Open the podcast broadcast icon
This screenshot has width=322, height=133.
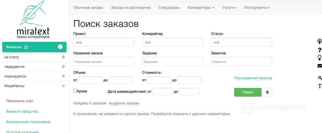pyautogui.click(x=319, y=42)
